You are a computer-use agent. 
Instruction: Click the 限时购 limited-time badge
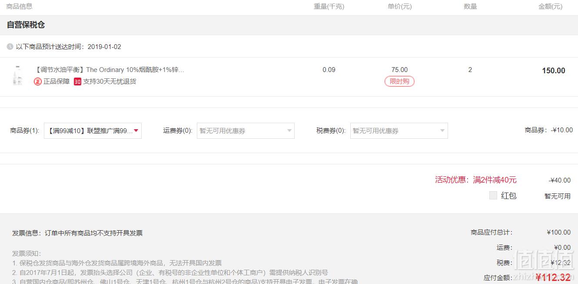[x=399, y=81]
